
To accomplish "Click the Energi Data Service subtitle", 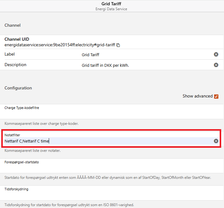I will 112,9.
